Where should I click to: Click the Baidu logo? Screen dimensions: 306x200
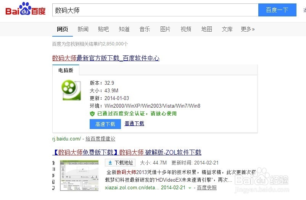pos(26,9)
